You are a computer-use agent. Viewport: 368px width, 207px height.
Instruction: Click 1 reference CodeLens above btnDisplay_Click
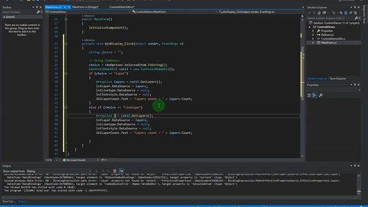point(88,40)
